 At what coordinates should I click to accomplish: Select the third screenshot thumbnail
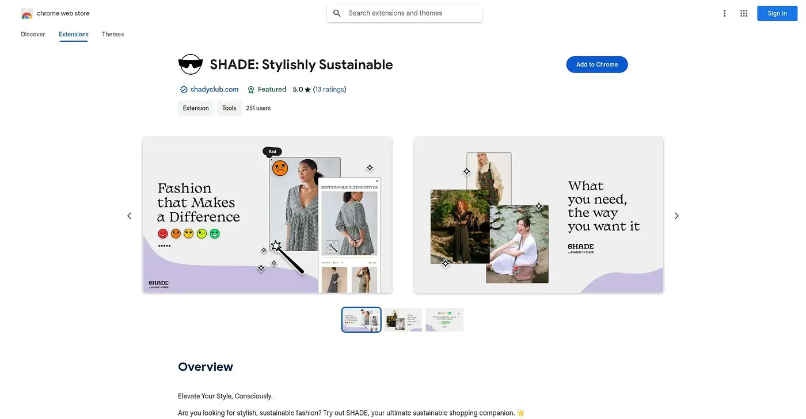[444, 320]
